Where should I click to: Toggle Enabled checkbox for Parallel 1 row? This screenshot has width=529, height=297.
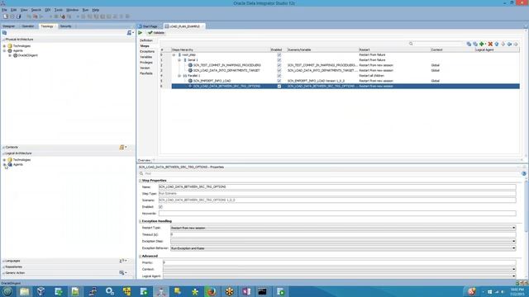click(x=279, y=76)
